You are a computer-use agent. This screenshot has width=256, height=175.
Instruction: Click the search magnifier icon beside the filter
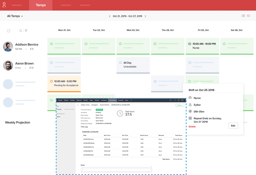point(21,31)
